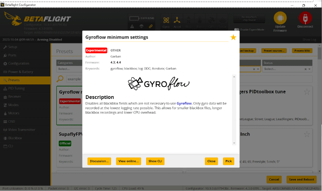Click the Show CLI button
The width and height of the screenshot is (322, 191).
pyautogui.click(x=155, y=161)
